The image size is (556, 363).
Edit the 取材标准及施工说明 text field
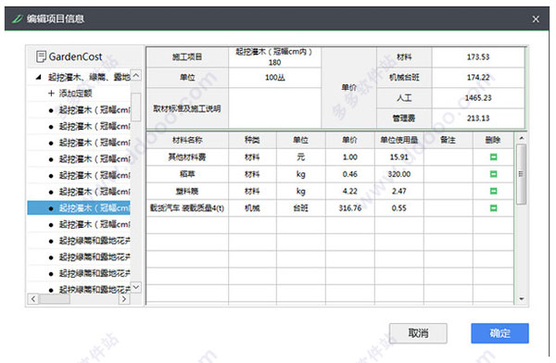275,108
